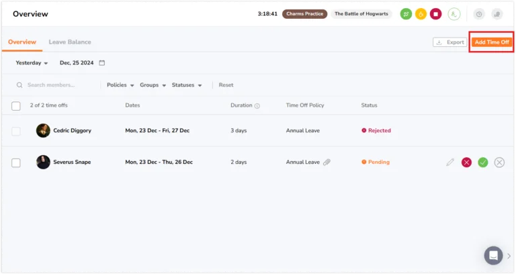Open the Yesterday date range dropdown
This screenshot has height=274, width=516.
click(x=32, y=63)
